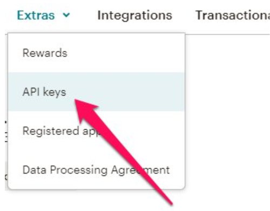270x211 pixels.
Task: Click the Transactional navigation item
Action: tap(233, 15)
